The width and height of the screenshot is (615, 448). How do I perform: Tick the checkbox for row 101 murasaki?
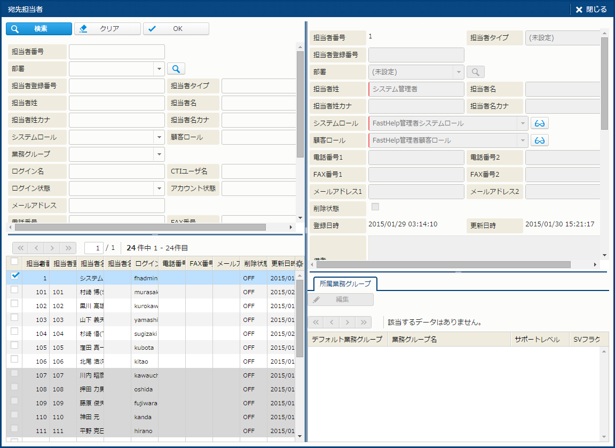pyautogui.click(x=15, y=289)
